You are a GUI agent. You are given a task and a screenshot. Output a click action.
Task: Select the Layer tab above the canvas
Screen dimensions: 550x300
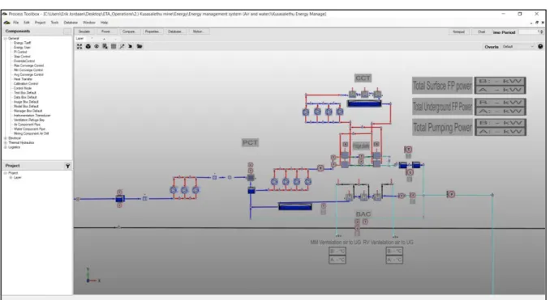coord(80,39)
